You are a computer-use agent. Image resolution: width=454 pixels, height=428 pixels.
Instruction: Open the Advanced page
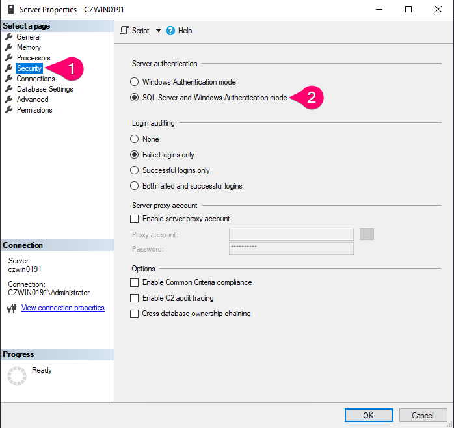click(33, 100)
